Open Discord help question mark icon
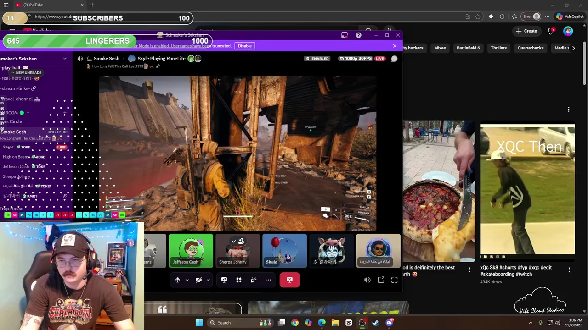Screen dimensions: 588x330 [358, 35]
